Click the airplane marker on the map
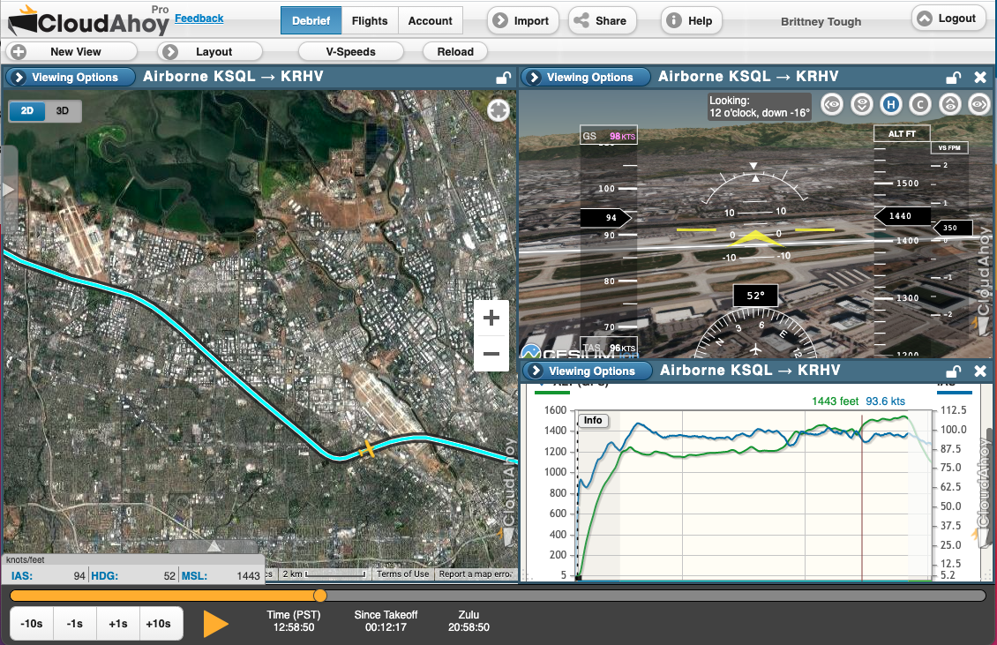 click(x=367, y=449)
